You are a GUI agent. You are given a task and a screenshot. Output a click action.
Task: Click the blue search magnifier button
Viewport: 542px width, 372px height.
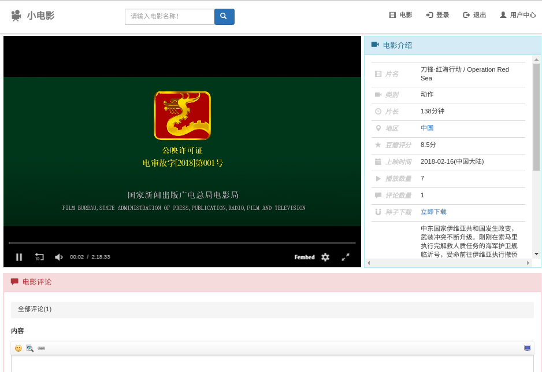tap(224, 17)
